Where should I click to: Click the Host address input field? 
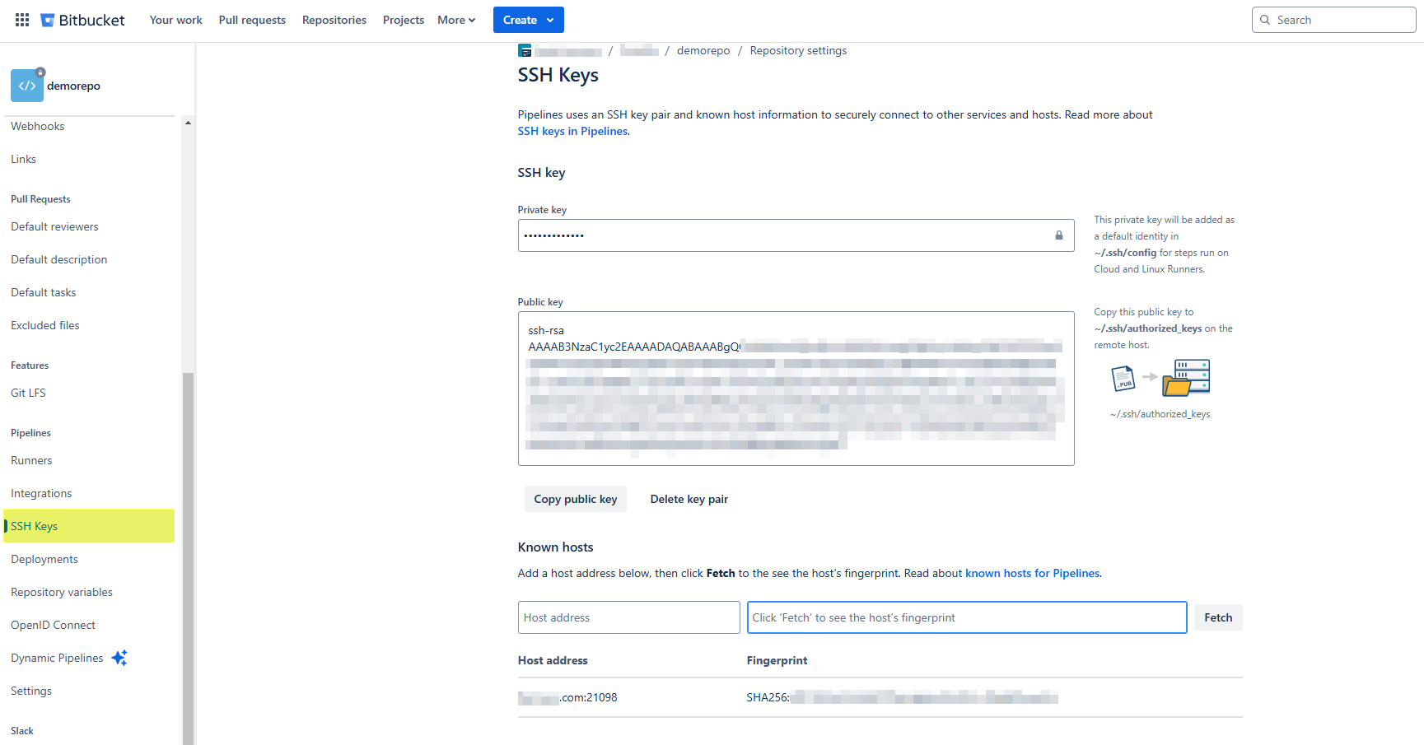[628, 617]
